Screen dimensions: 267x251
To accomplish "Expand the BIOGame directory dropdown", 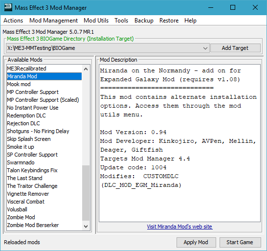I will coord(205,48).
